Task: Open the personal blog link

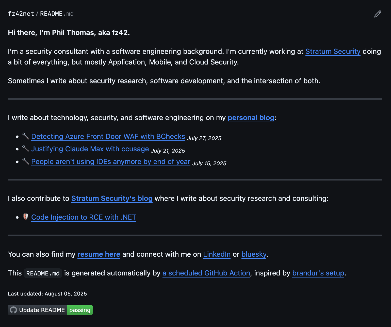Action: 251,118
